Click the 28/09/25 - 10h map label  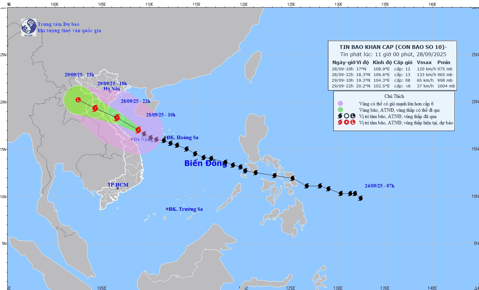[161, 115]
